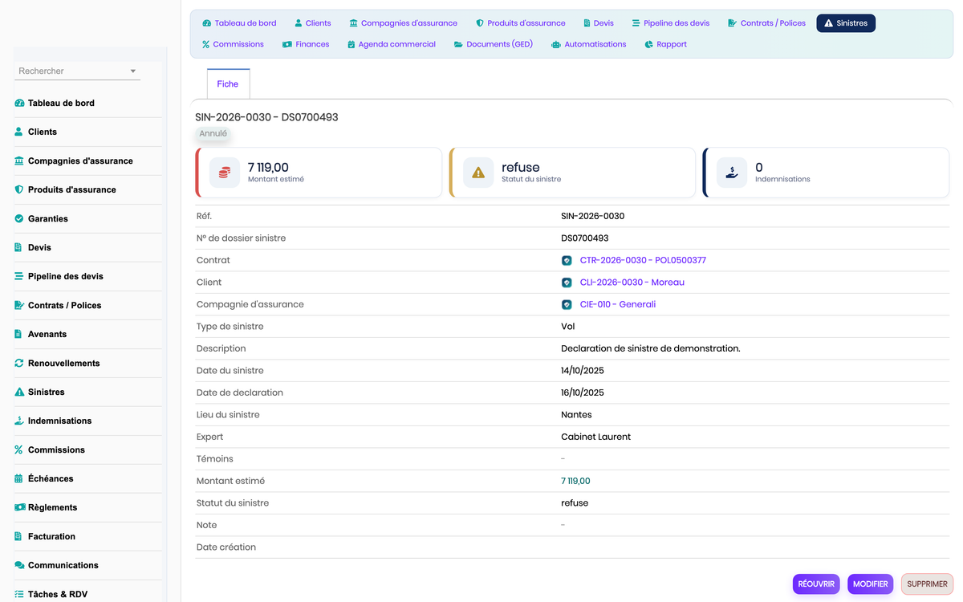Click the Compagnies d'assurance bank icon in sidebar
This screenshot has width=963, height=602.
pos(19,161)
